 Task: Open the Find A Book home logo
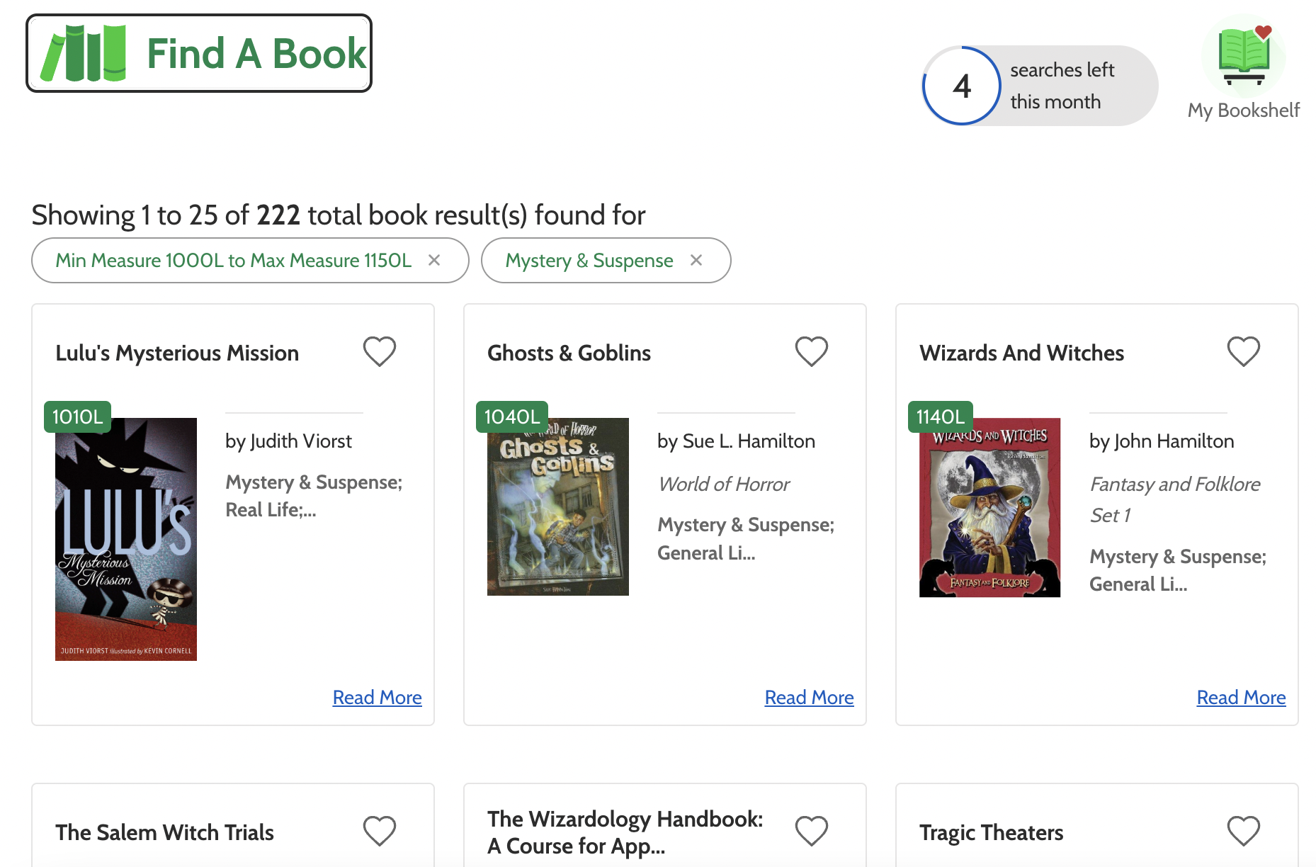[x=199, y=53]
